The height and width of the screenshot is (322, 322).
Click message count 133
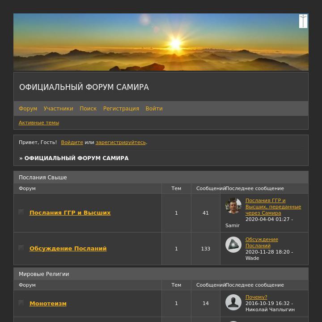[206, 249]
